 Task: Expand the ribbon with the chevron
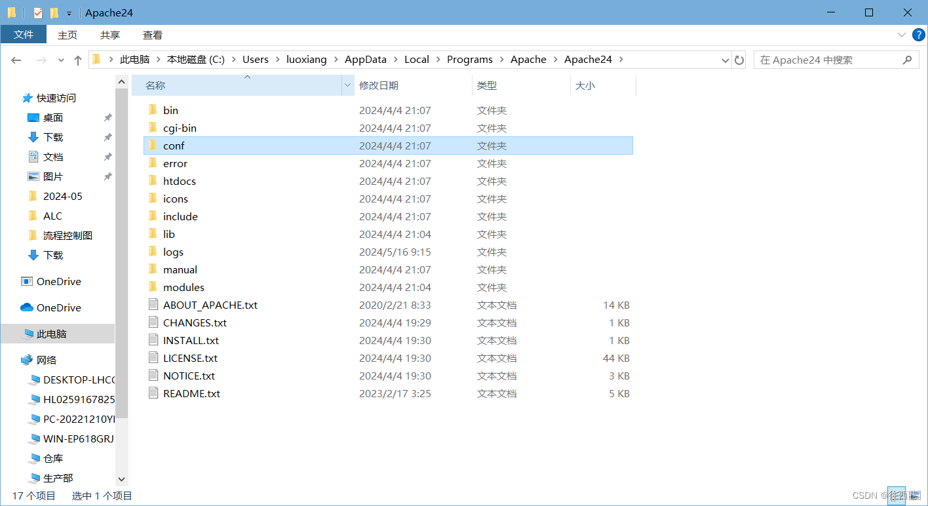(x=902, y=35)
